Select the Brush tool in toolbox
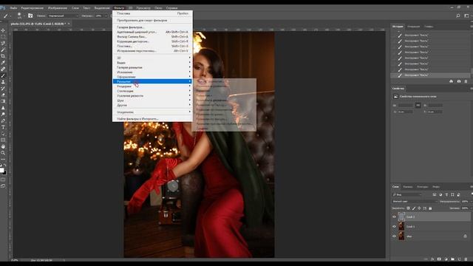Image resolution: width=473 pixels, height=266 pixels. pyautogui.click(x=3, y=75)
